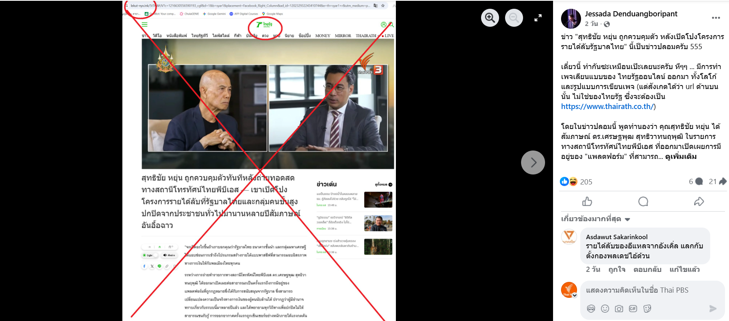The image size is (729, 321).
Task: Add a GIF to the comment
Action: pos(633,309)
